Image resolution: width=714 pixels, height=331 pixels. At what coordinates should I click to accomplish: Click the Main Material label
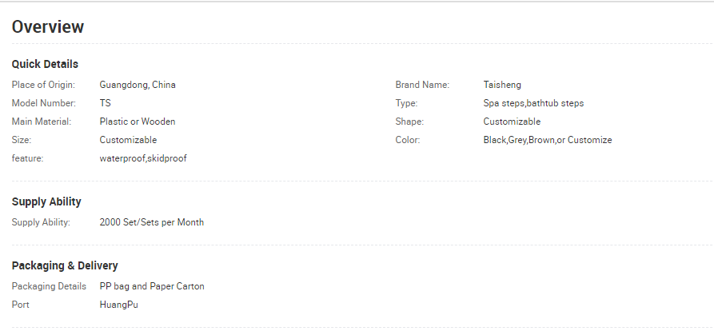[x=42, y=122]
